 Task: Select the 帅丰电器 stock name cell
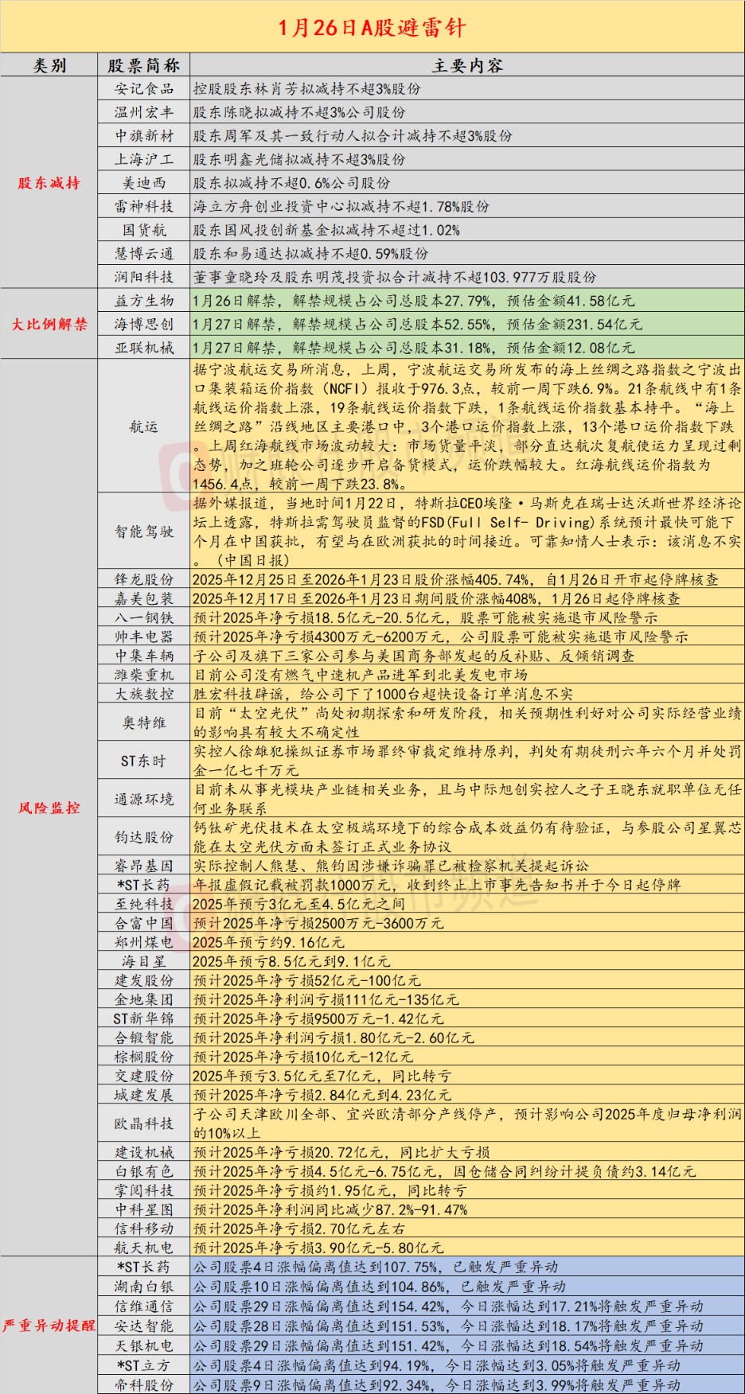click(143, 637)
